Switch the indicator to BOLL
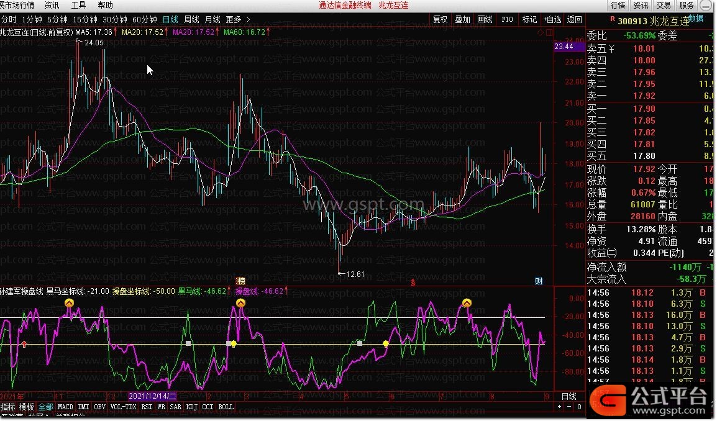Viewport: 717px width, 421px height. pos(226,407)
